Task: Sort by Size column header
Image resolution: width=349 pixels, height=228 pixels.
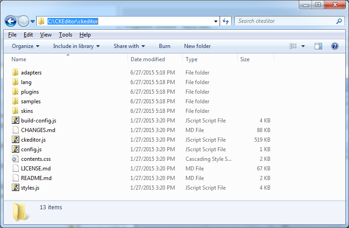Action: 255,59
